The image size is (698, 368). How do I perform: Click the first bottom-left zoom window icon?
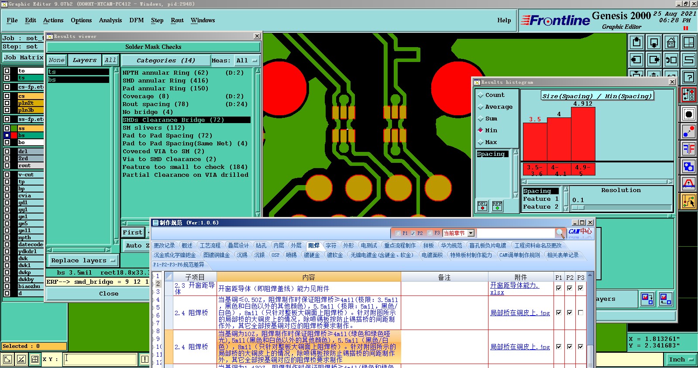pos(7,359)
